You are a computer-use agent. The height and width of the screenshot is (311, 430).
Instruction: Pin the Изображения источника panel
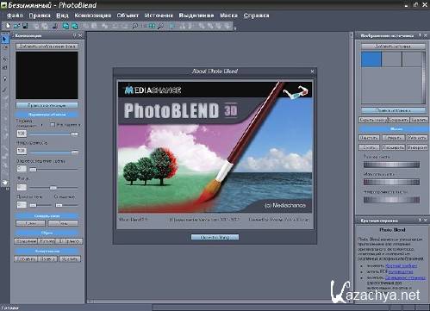pyautogui.click(x=420, y=35)
